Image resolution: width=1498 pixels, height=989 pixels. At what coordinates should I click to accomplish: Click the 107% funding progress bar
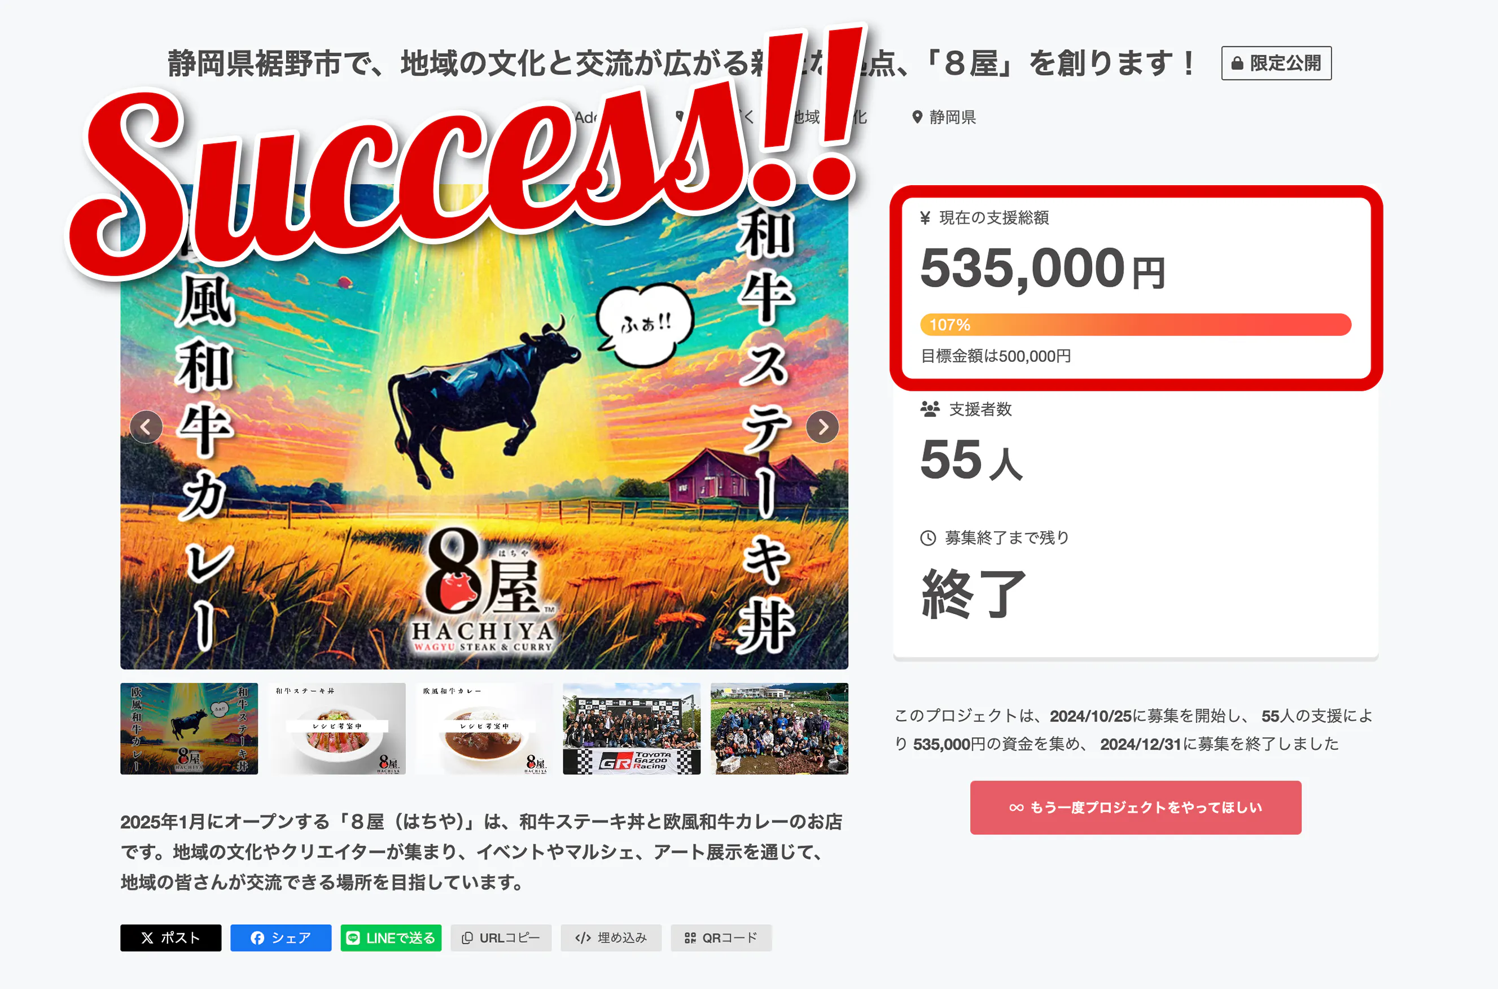1136,325
